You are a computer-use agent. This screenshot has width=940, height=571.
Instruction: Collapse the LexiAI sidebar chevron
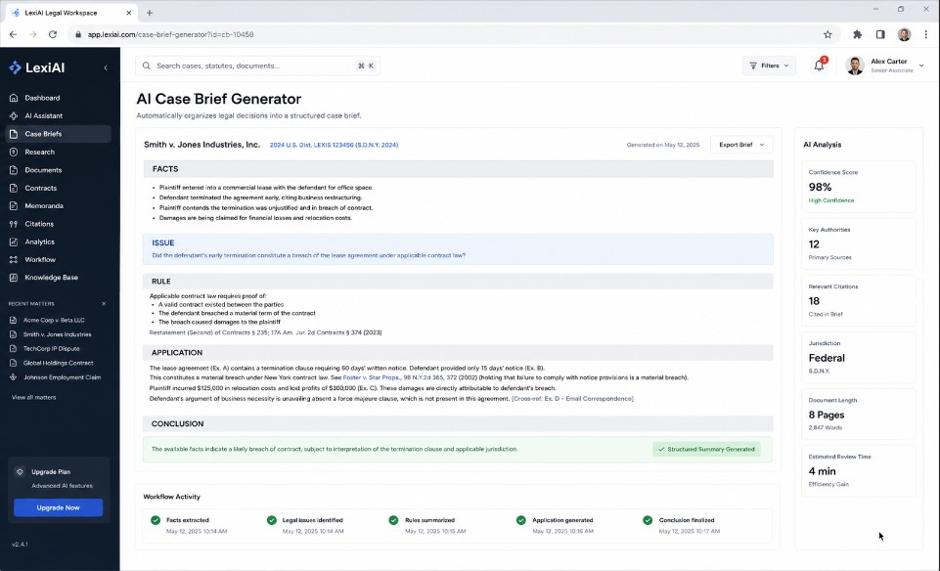(106, 67)
